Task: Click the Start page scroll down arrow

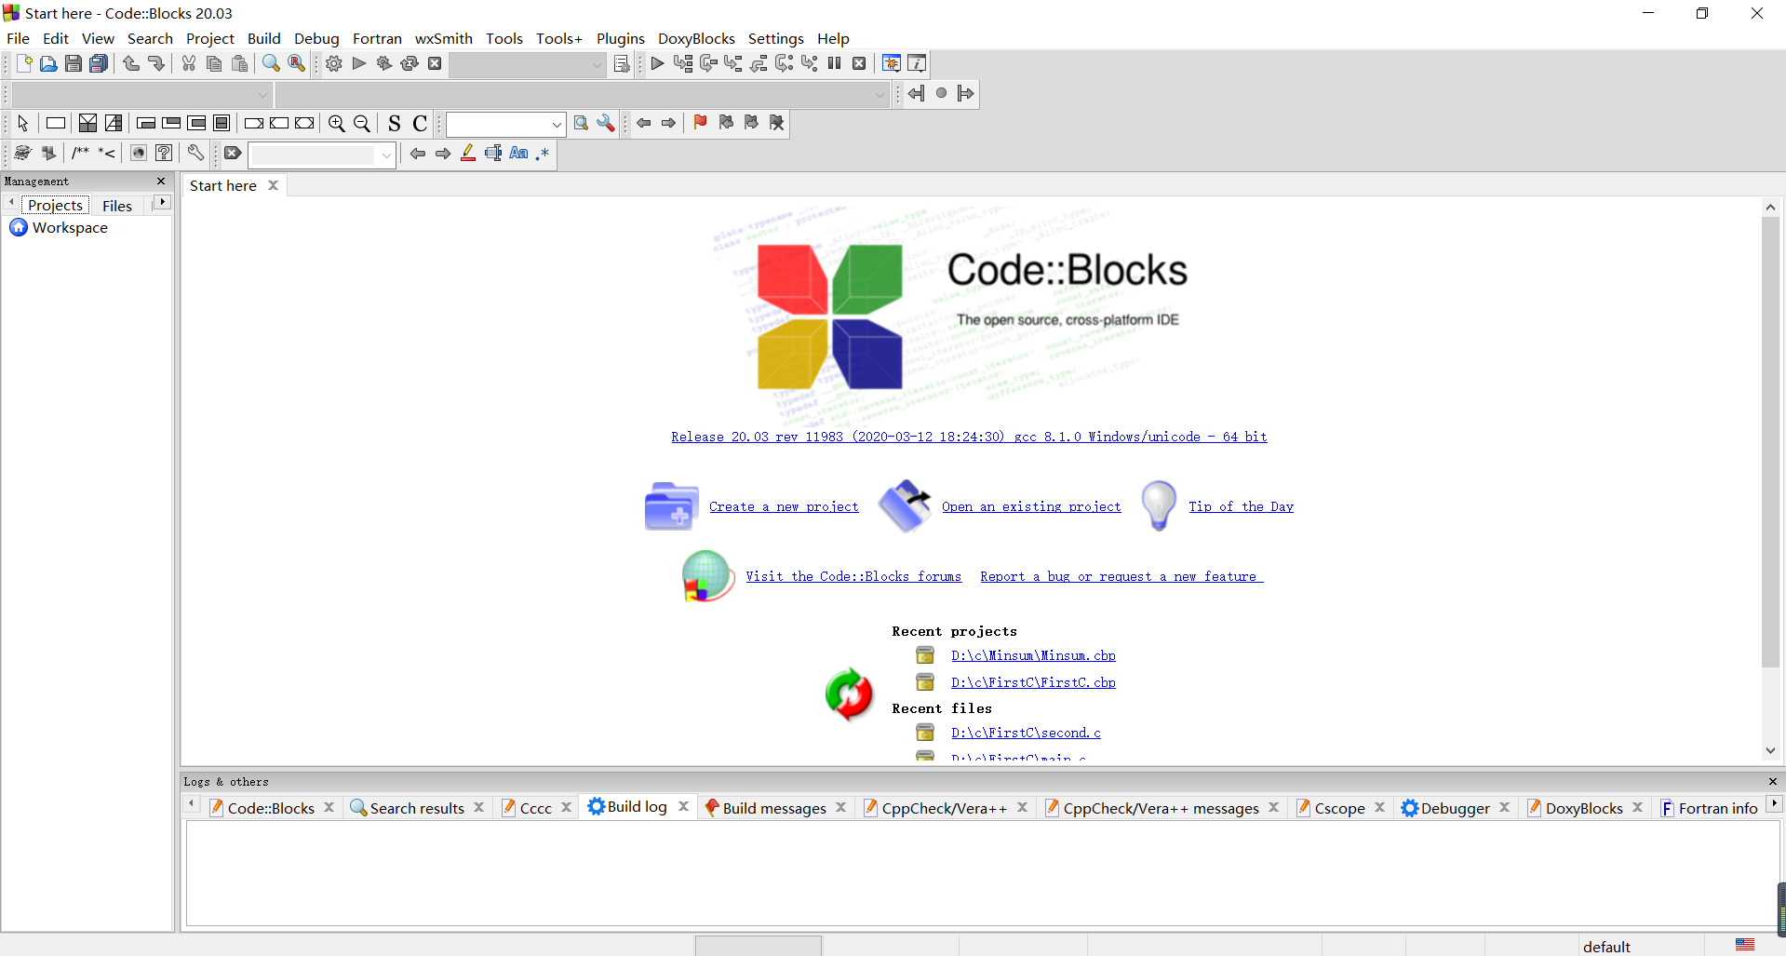Action: click(x=1770, y=750)
